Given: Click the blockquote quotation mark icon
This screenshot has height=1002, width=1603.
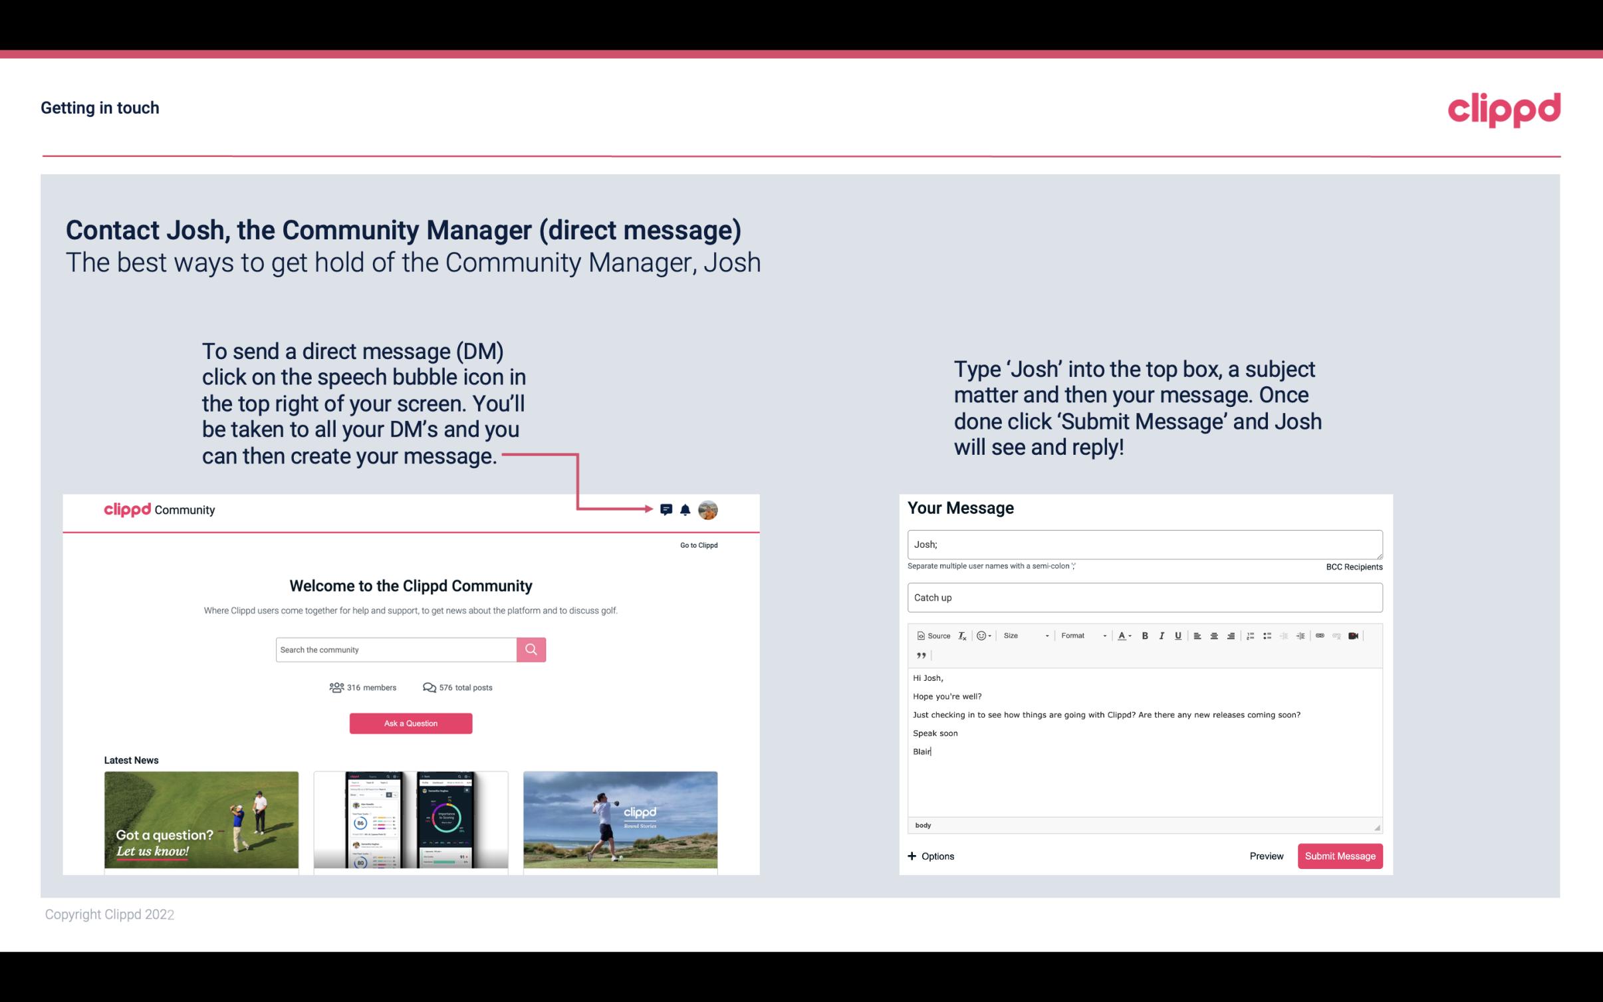Looking at the screenshot, I should (x=920, y=654).
